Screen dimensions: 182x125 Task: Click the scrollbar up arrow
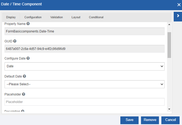click(x=169, y=24)
